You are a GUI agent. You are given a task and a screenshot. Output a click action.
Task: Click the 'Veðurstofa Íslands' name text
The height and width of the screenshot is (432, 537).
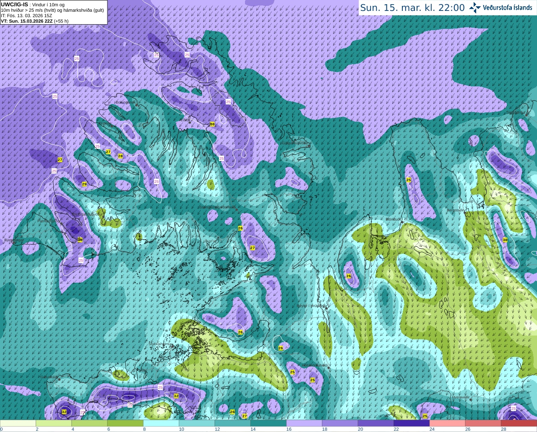pos(508,8)
